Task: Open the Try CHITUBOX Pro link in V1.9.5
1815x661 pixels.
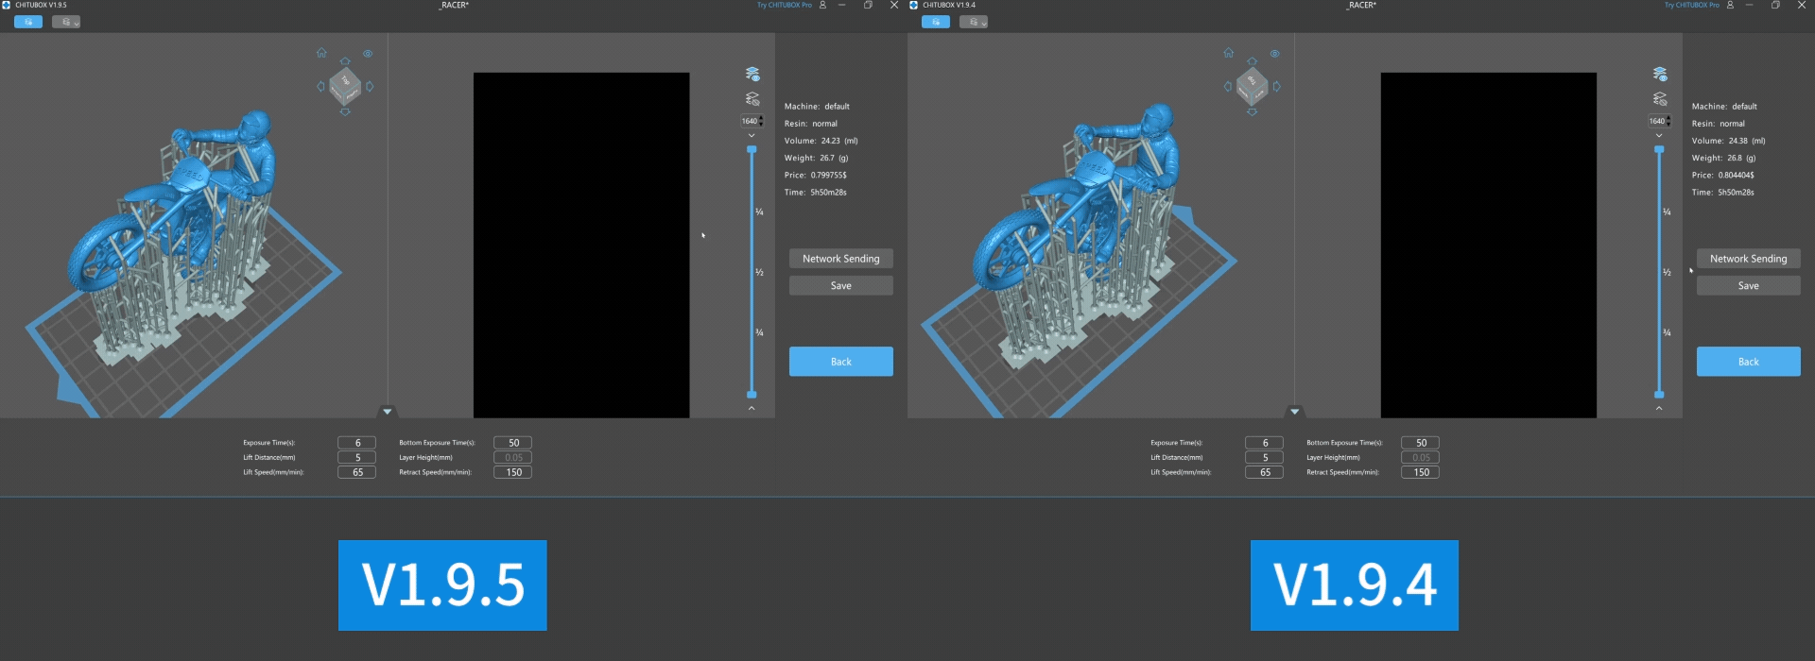Action: (x=785, y=6)
